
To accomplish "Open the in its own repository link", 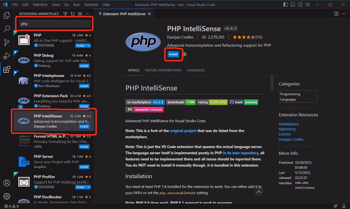I will tap(241, 153).
